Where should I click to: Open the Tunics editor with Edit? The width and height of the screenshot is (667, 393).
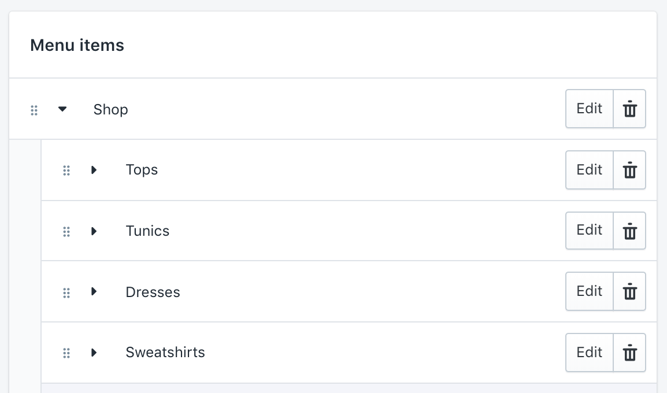click(x=589, y=231)
